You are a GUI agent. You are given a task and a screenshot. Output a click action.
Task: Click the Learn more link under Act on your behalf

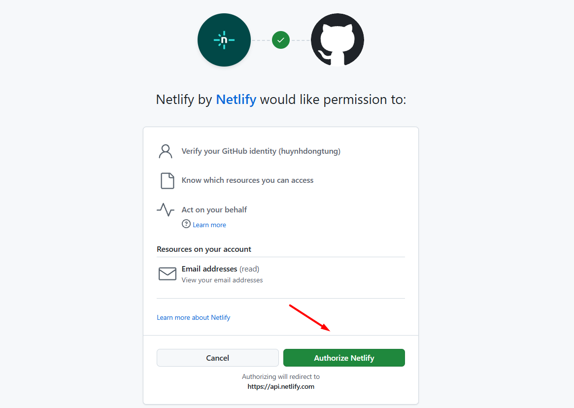click(208, 225)
